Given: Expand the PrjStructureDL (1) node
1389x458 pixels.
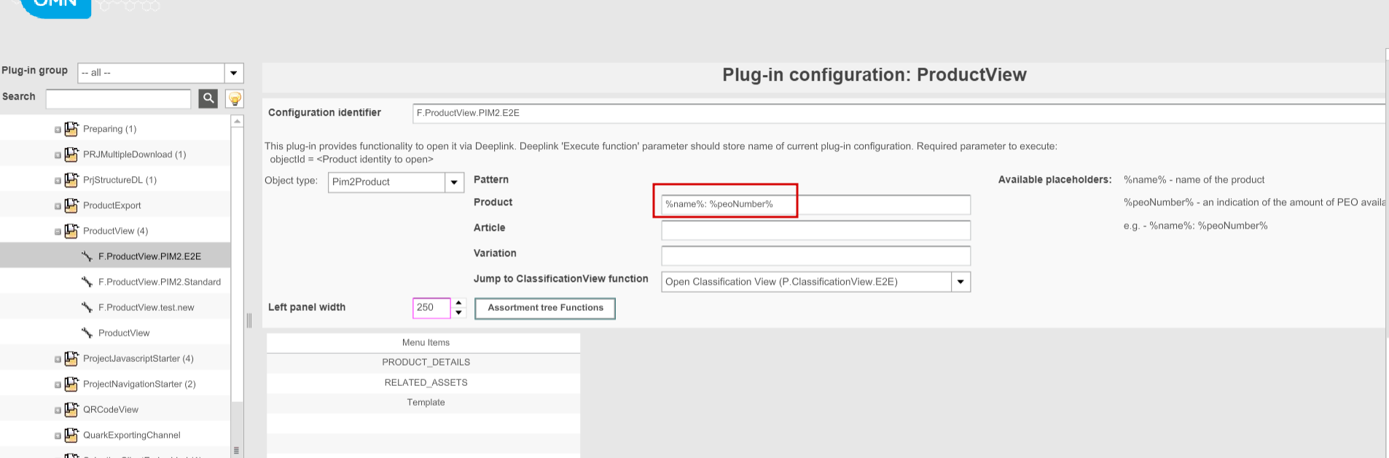Looking at the screenshot, I should tap(58, 181).
